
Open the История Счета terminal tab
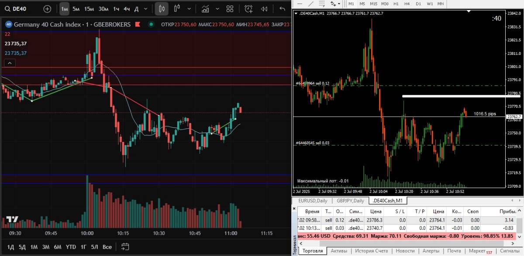[371, 251]
